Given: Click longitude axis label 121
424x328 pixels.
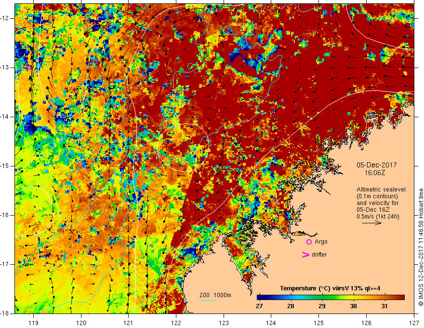Looking at the screenshot, I should click(x=129, y=323).
